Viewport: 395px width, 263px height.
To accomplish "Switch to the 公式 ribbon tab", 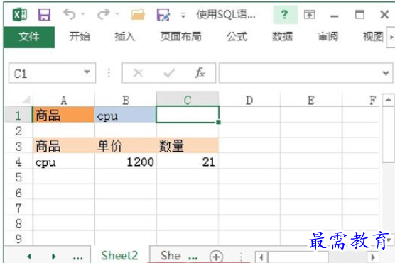I will click(237, 37).
